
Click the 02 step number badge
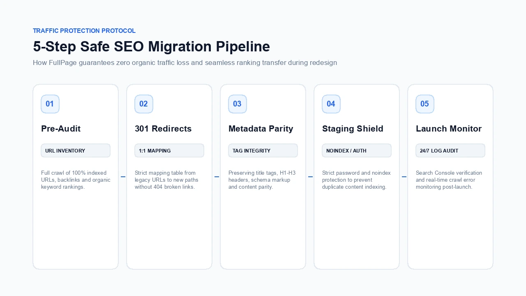click(144, 104)
